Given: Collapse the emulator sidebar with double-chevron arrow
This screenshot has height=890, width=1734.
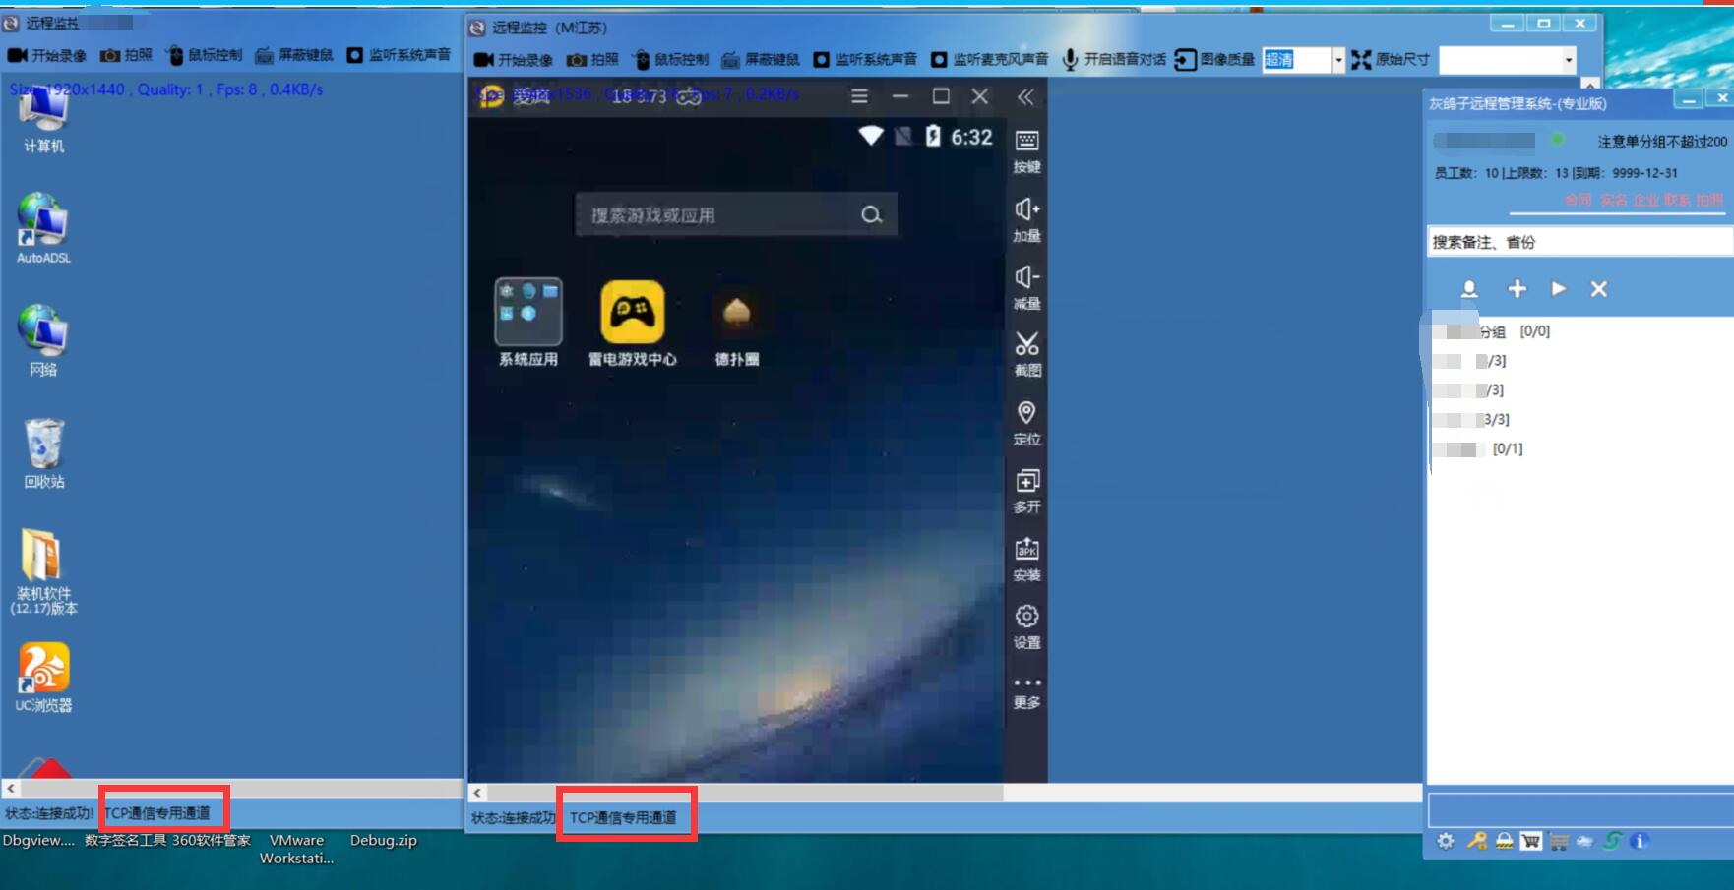Looking at the screenshot, I should point(1025,96).
